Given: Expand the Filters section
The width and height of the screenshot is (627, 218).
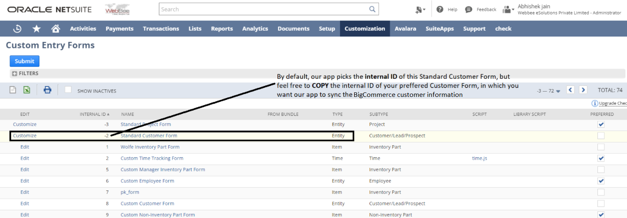Looking at the screenshot, I should tap(15, 73).
